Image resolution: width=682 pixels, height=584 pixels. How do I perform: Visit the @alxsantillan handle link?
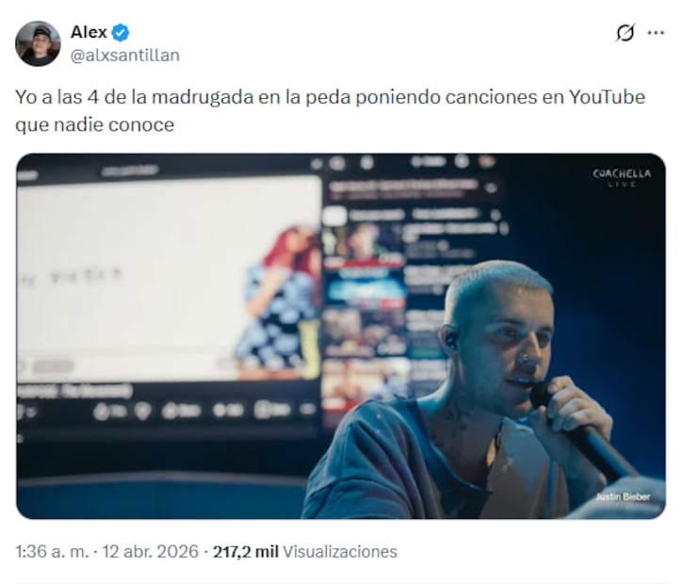point(125,56)
